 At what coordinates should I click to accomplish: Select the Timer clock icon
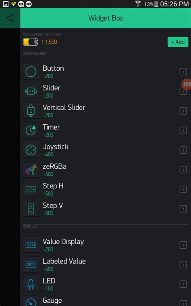[x=31, y=130]
